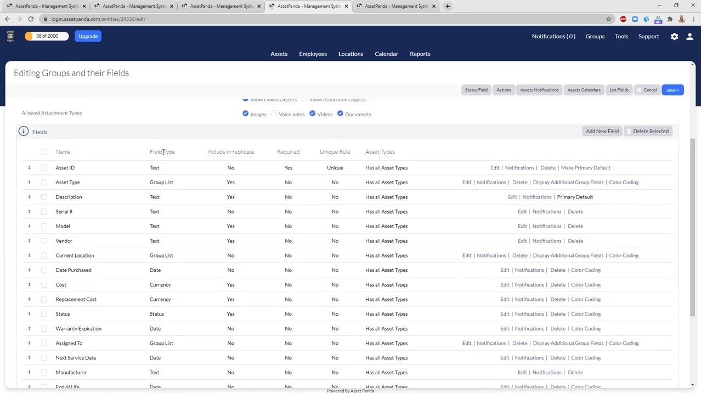
Task: Click the reorder handle for Cost
Action: coord(30,284)
